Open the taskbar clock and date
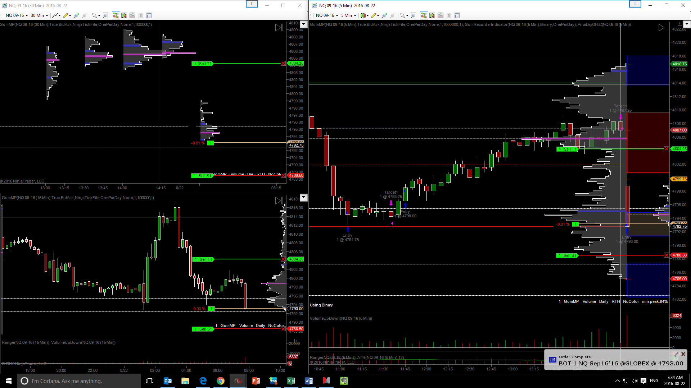Image resolution: width=691 pixels, height=388 pixels. click(x=675, y=380)
